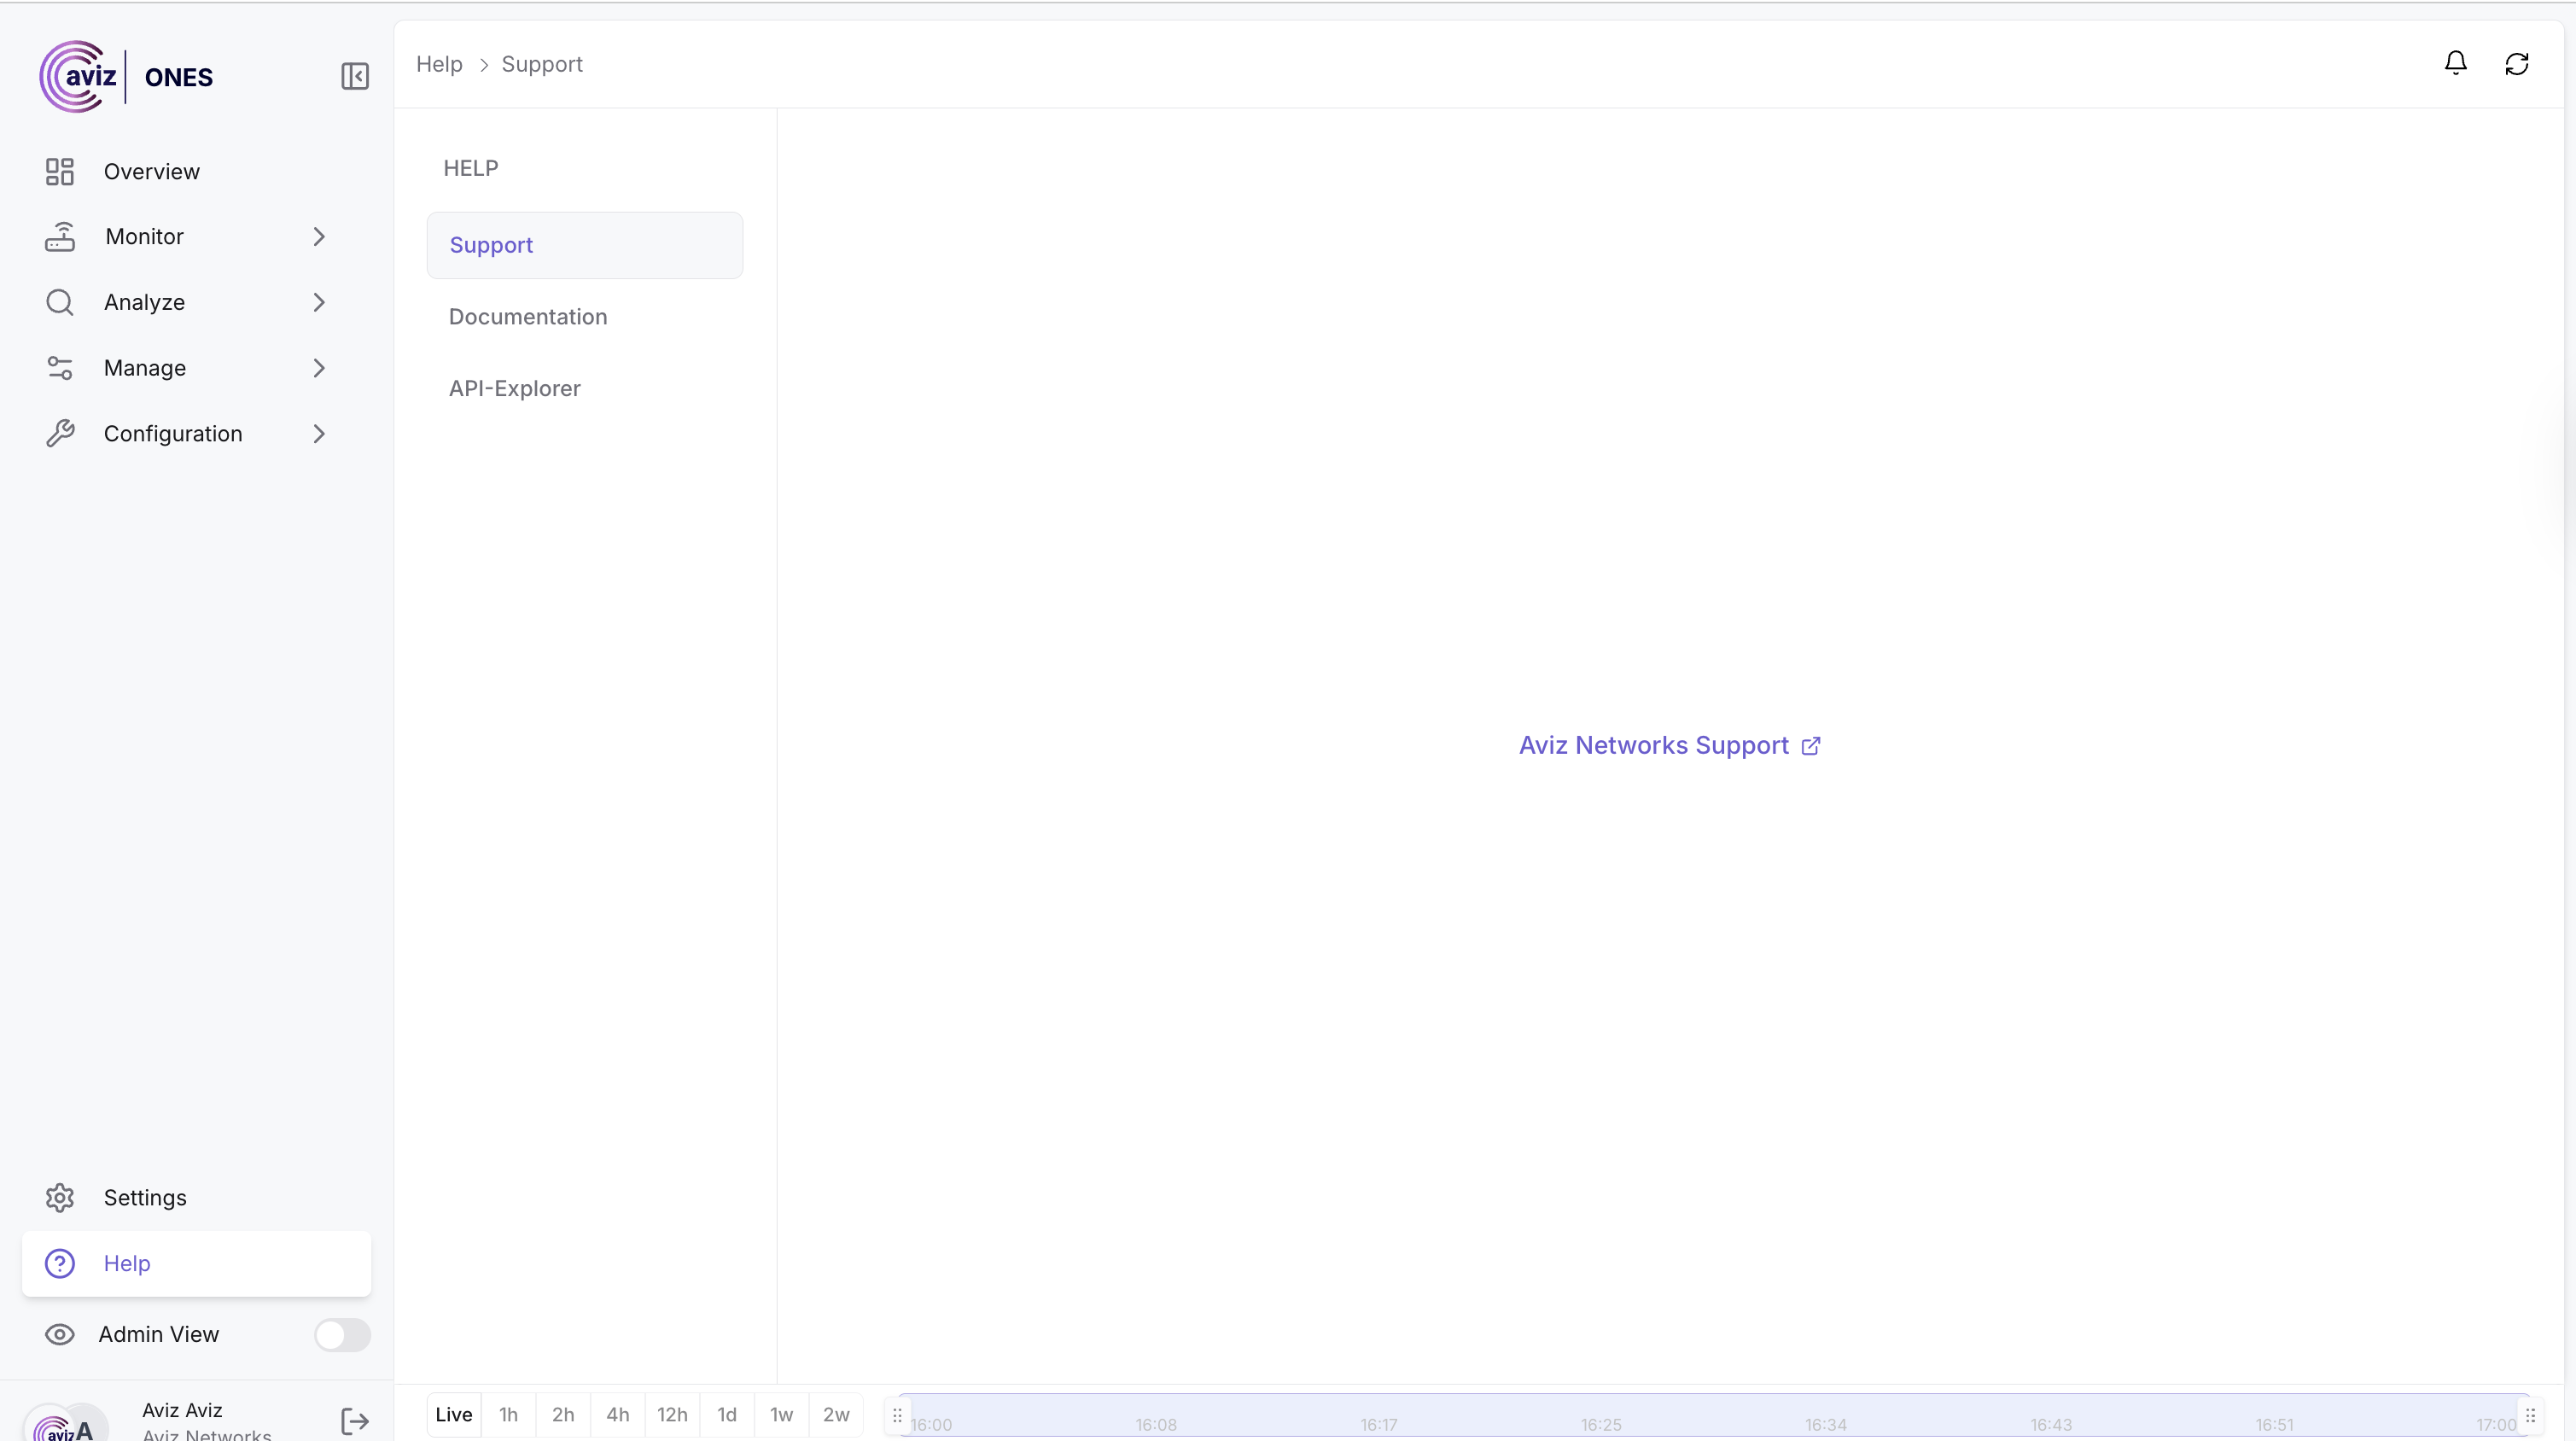Switch the time range to 12h
The height and width of the screenshot is (1441, 2576).
coord(672,1414)
